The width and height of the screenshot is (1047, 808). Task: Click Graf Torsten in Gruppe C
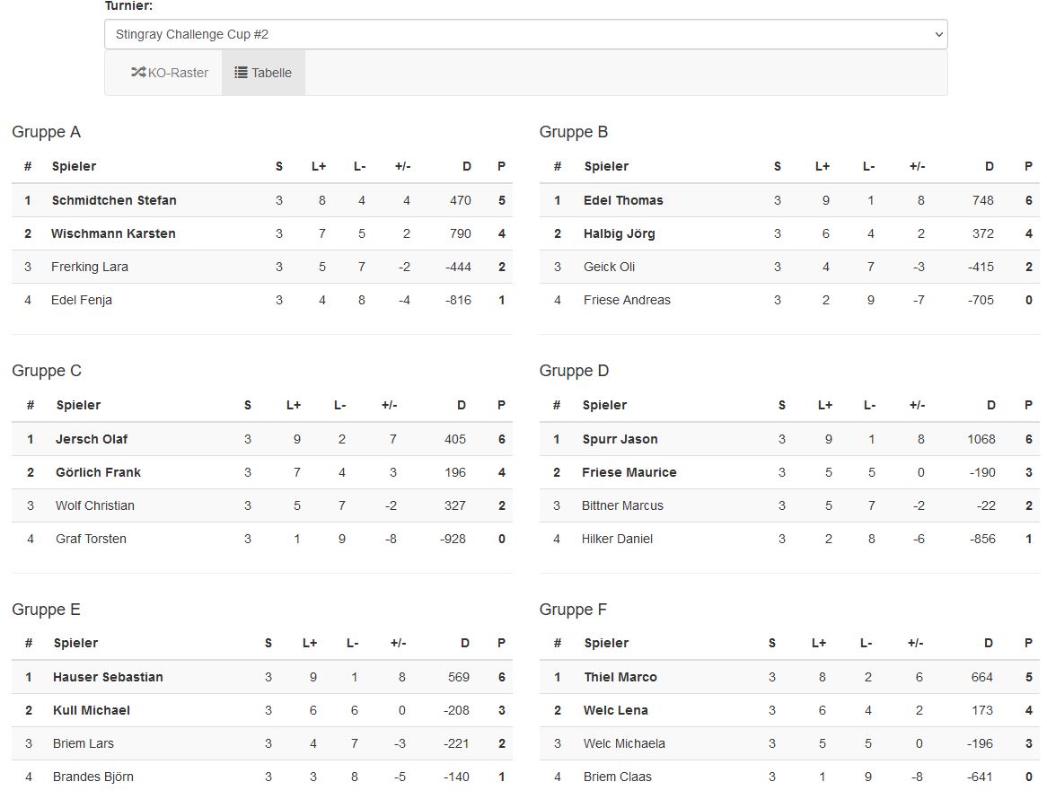(x=91, y=539)
